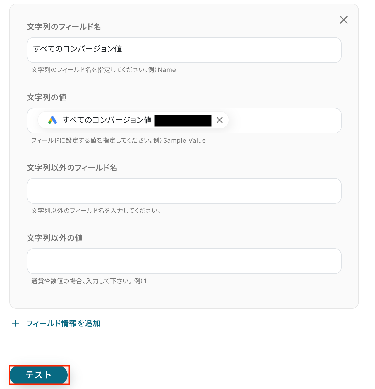Image resolution: width=375 pixels, height=389 pixels.
Task: Focus the 文字列以外の値 input box
Action: point(184,261)
